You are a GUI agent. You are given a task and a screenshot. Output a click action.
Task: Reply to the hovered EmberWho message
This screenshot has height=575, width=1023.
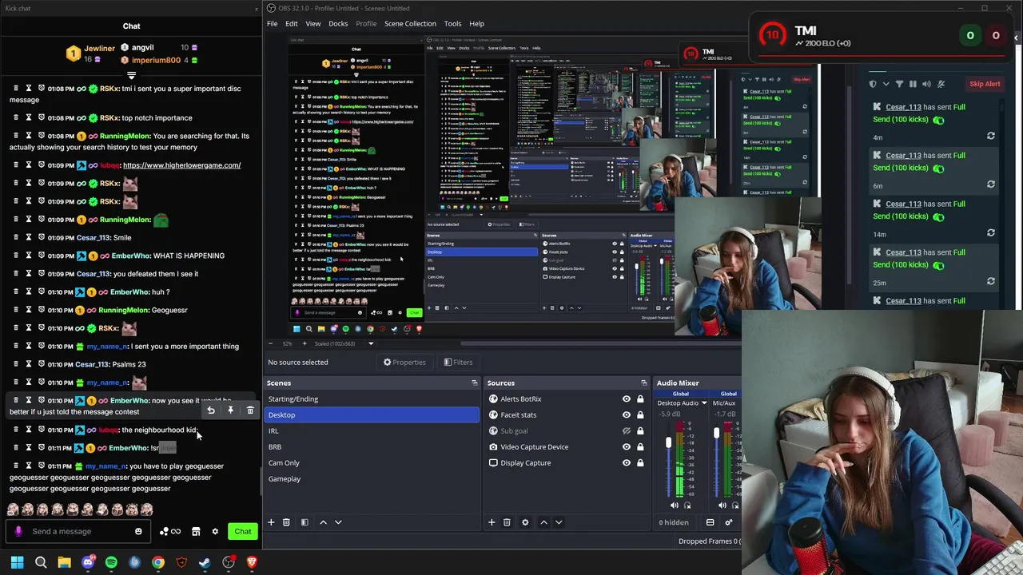(210, 410)
